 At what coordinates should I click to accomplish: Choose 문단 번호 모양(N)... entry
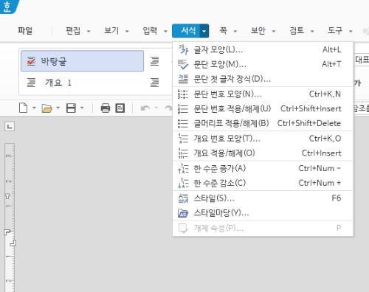coord(263,94)
